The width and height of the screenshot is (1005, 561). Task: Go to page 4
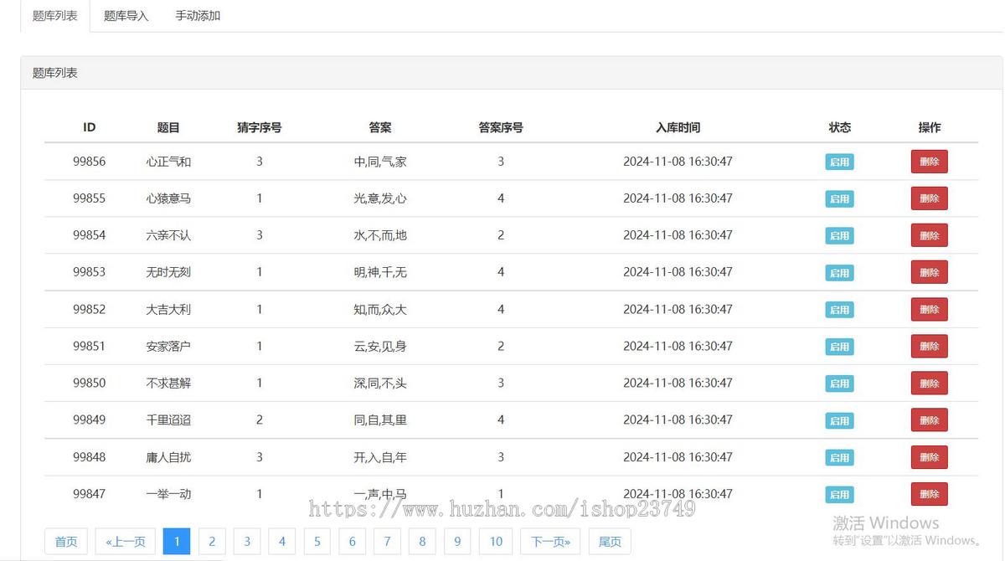pos(282,542)
